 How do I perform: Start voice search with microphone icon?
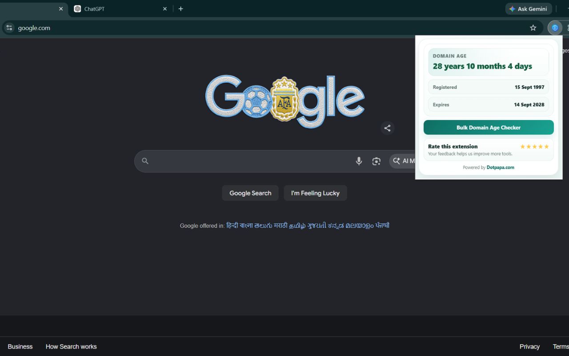359,161
